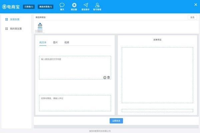Click the 已登录(1) button
This screenshot has height=133, width=200.
pyautogui.click(x=29, y=7)
